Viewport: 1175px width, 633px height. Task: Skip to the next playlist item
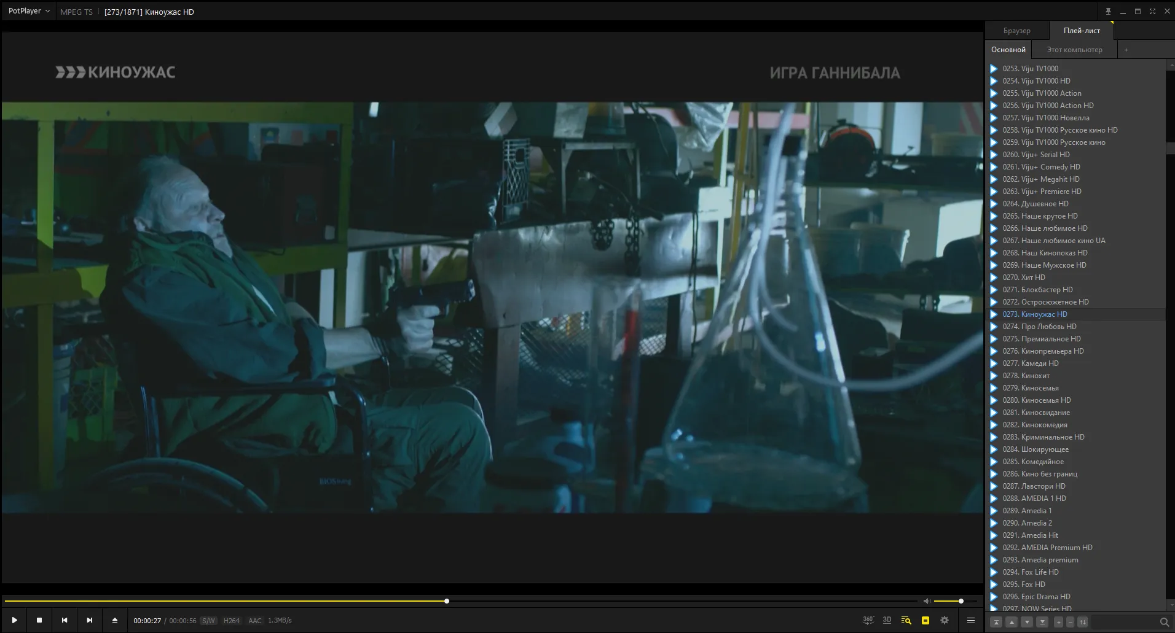pos(90,620)
